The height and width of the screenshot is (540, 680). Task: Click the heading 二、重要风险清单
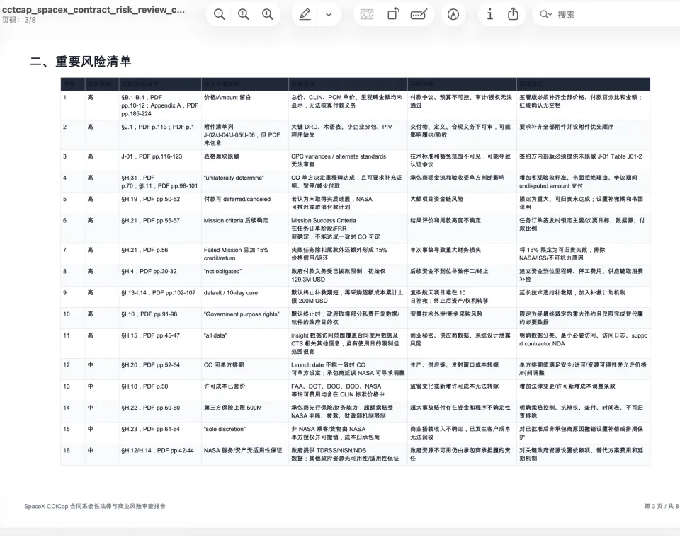[81, 61]
